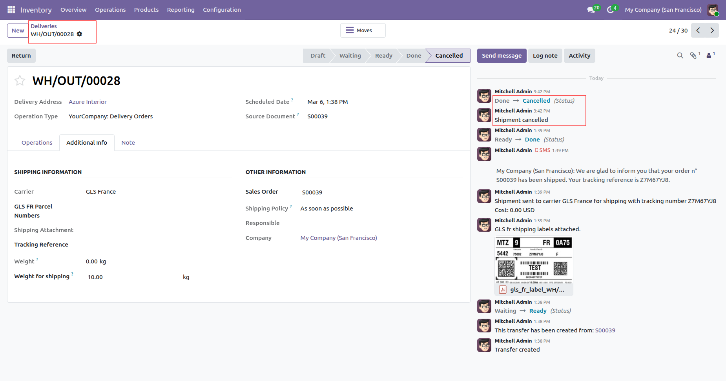Click the Activity button
The height and width of the screenshot is (381, 726).
[x=580, y=56]
